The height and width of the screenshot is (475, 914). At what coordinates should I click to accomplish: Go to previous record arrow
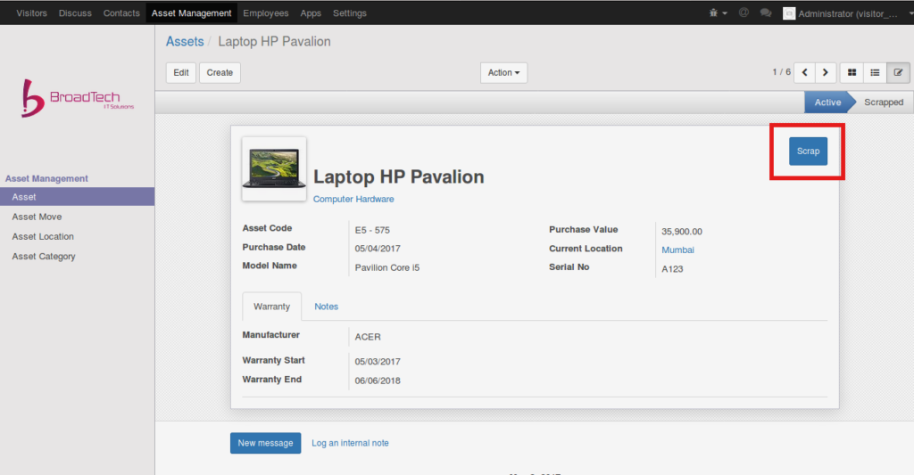pyautogui.click(x=805, y=73)
